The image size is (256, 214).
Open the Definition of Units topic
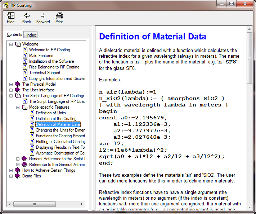coord(51,113)
